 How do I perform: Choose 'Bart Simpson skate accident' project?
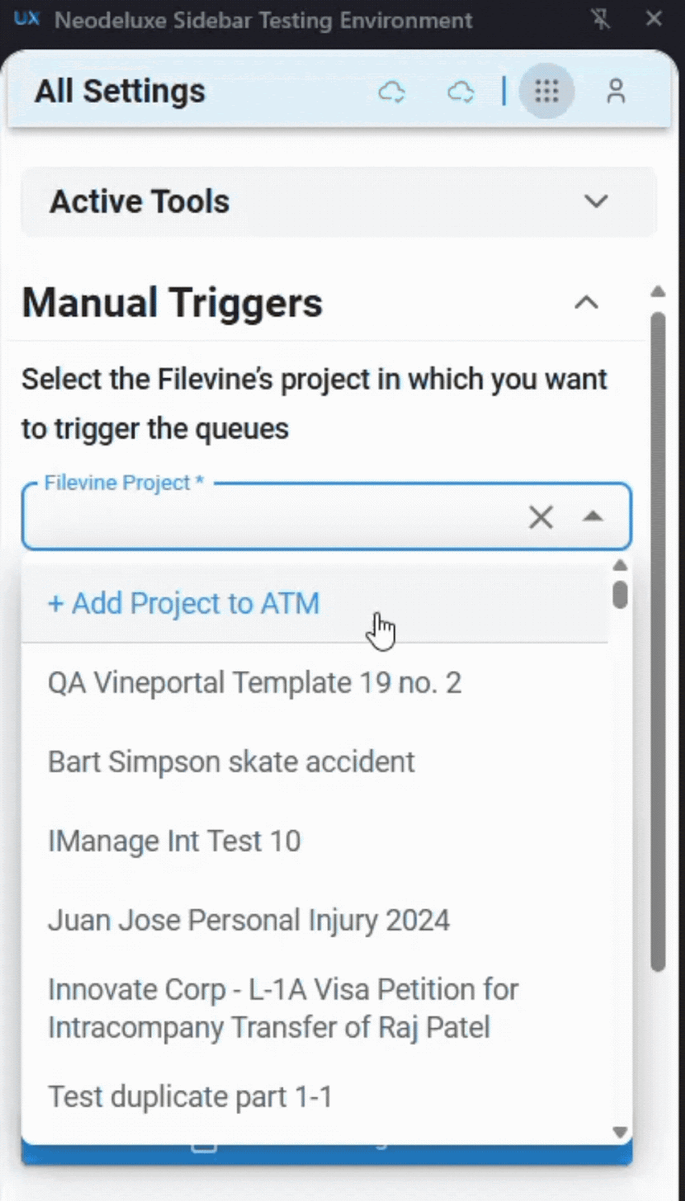(231, 762)
